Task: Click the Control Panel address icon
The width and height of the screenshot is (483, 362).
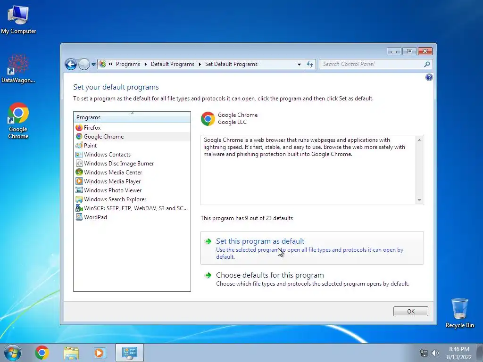Action: pyautogui.click(x=102, y=64)
